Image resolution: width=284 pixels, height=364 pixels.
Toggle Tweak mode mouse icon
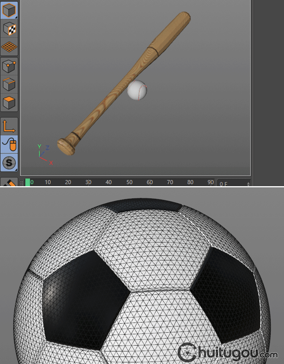click(x=9, y=144)
